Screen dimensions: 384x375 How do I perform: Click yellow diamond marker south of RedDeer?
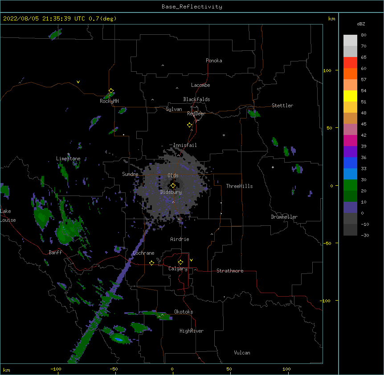[190, 125]
